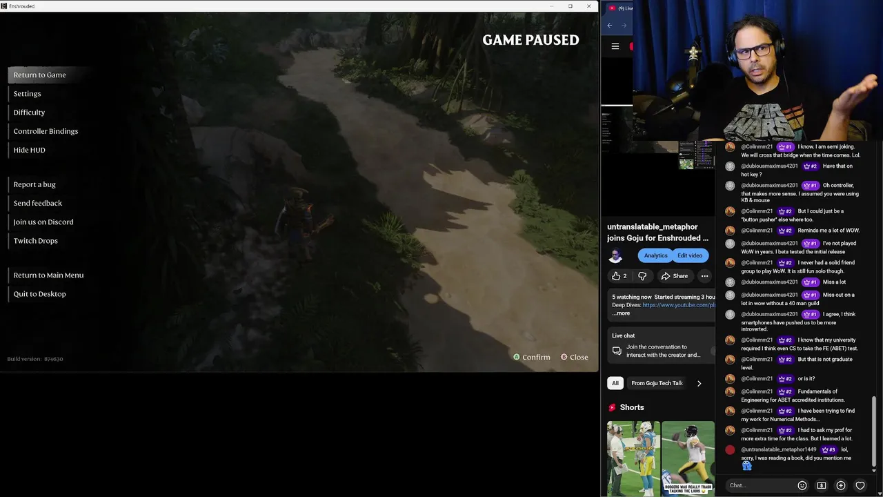This screenshot has height=497, width=883.
Task: Click the browser forward arrow
Action: point(624,26)
